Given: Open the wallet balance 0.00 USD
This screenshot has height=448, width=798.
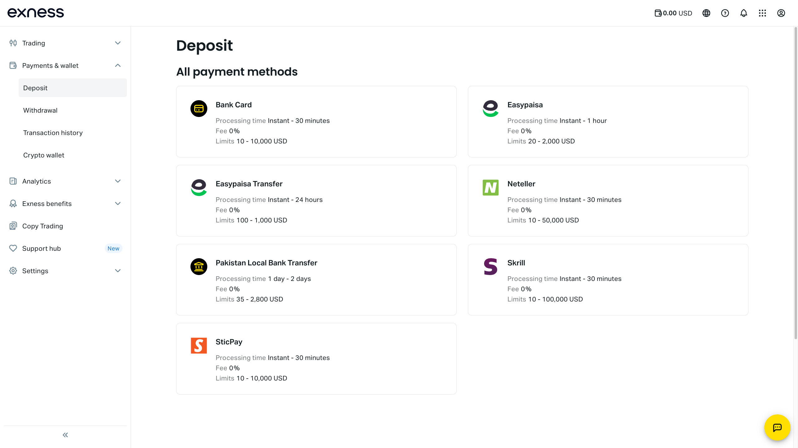Looking at the screenshot, I should click(673, 13).
